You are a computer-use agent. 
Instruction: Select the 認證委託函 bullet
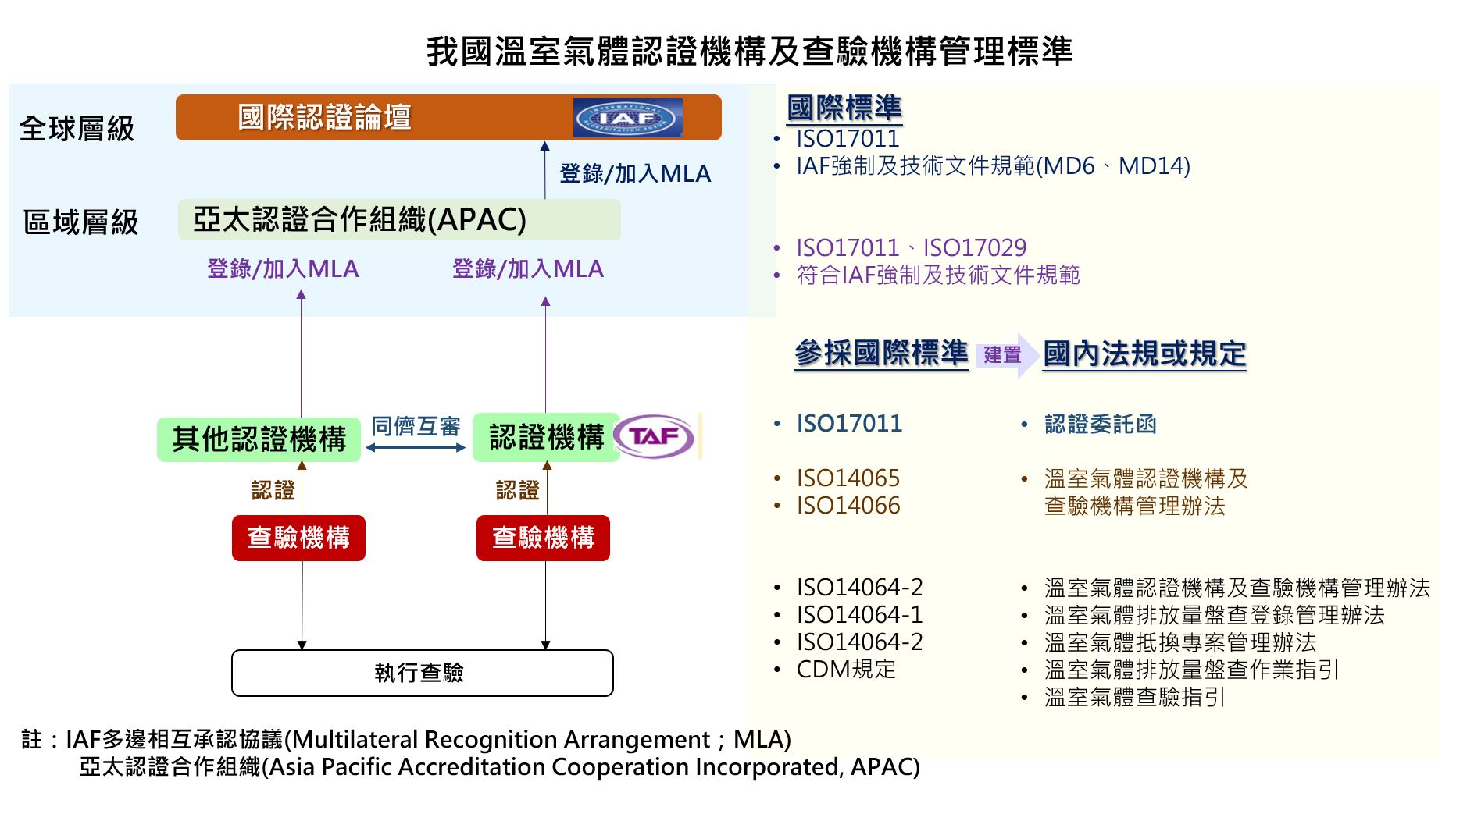point(1100,424)
